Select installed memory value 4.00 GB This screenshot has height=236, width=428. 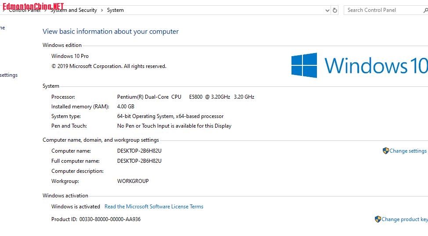tap(126, 107)
